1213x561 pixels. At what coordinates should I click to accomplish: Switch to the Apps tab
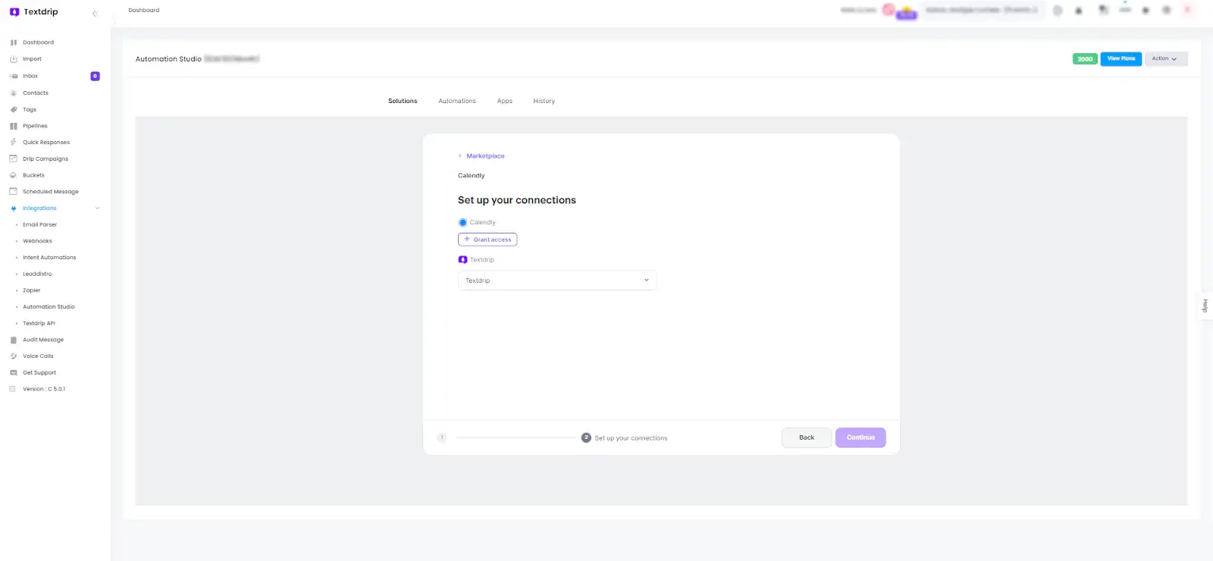[505, 101]
